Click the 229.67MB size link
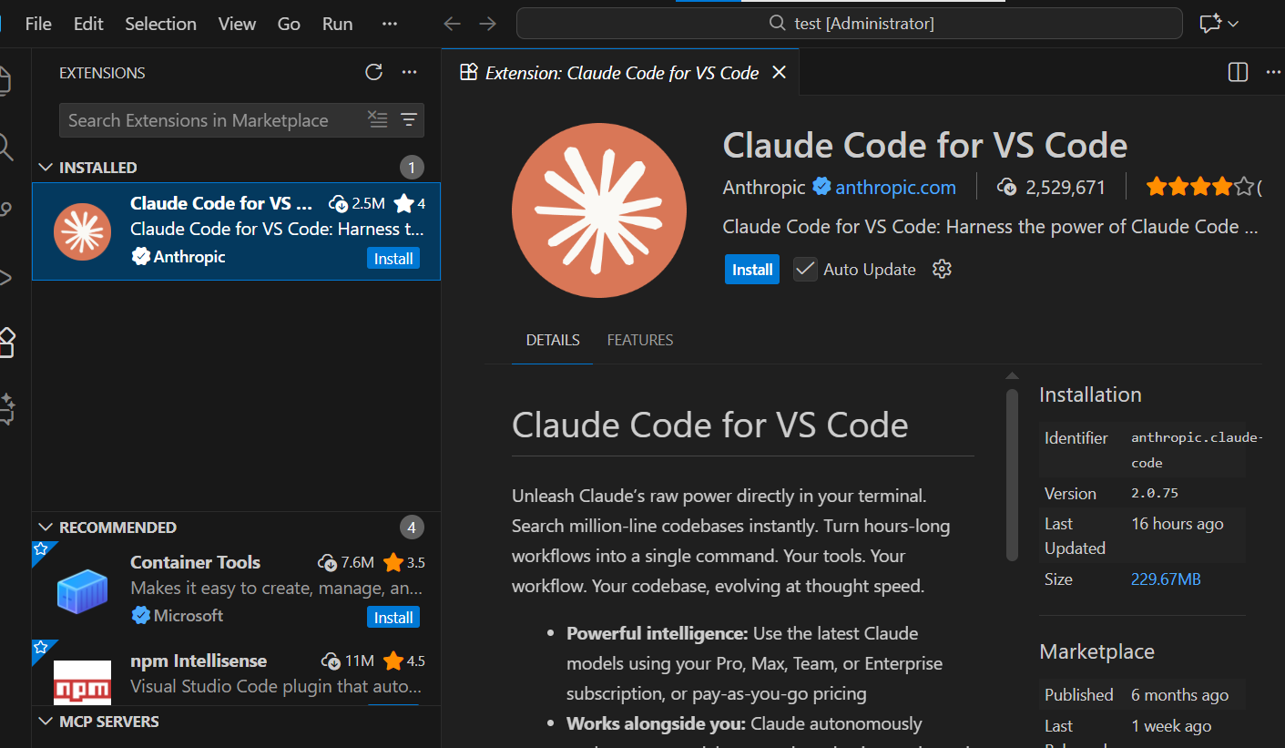This screenshot has width=1285, height=748. [x=1166, y=579]
